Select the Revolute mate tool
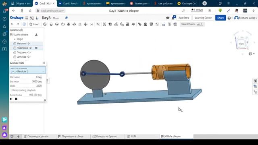 [57, 24]
